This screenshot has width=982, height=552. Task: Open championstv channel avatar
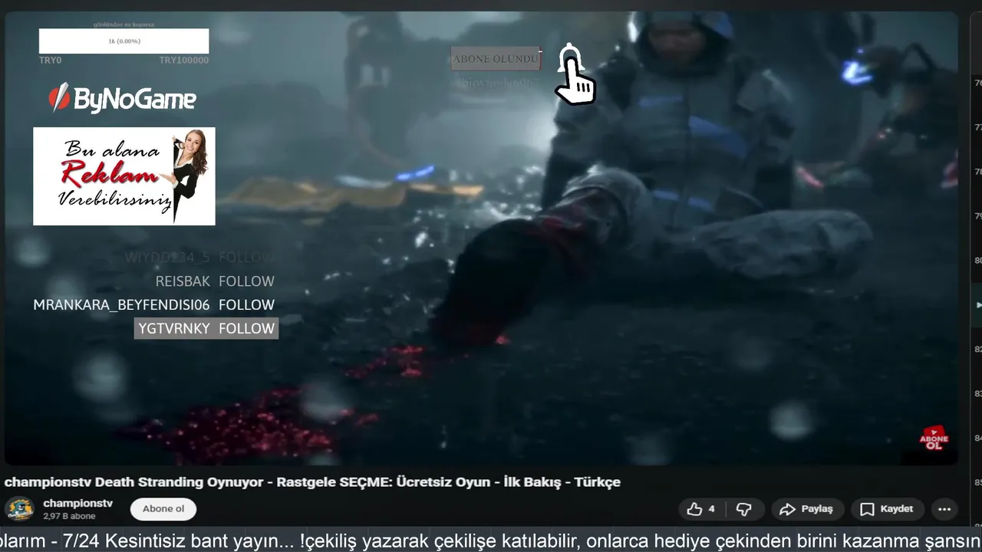(x=19, y=509)
